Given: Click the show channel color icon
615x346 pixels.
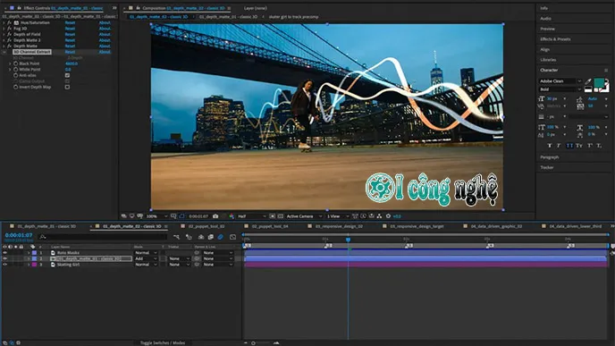Looking at the screenshot, I should pyautogui.click(x=232, y=216).
